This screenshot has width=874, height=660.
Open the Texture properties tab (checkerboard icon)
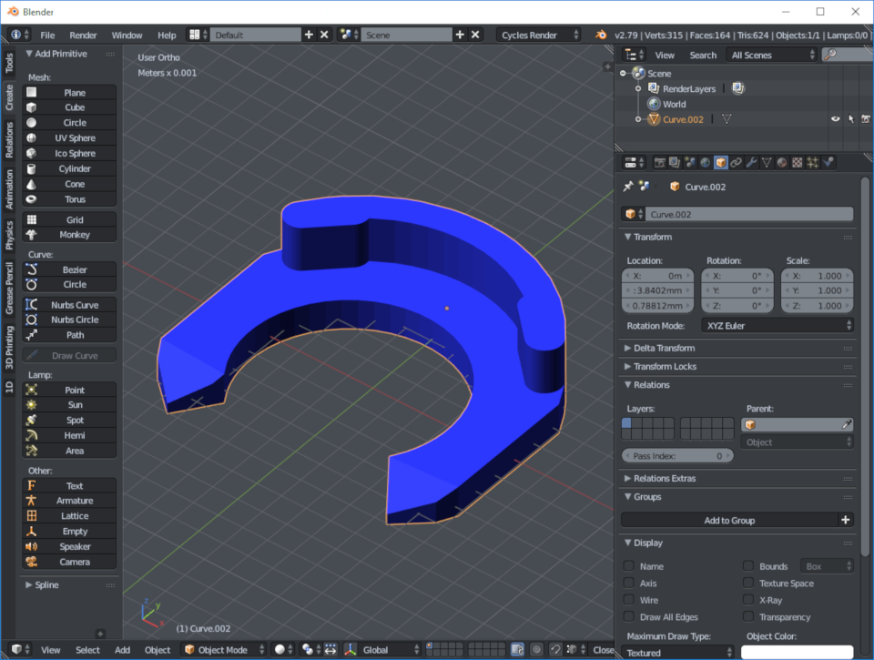(797, 163)
